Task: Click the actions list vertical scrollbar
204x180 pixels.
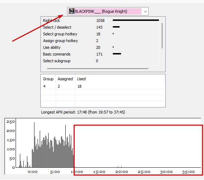Action: point(162,36)
